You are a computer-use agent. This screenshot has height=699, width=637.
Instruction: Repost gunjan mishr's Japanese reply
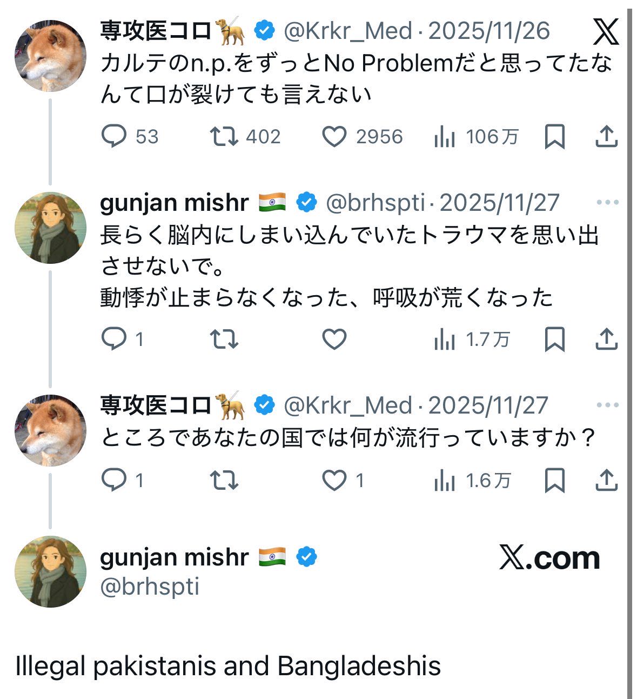(x=224, y=339)
